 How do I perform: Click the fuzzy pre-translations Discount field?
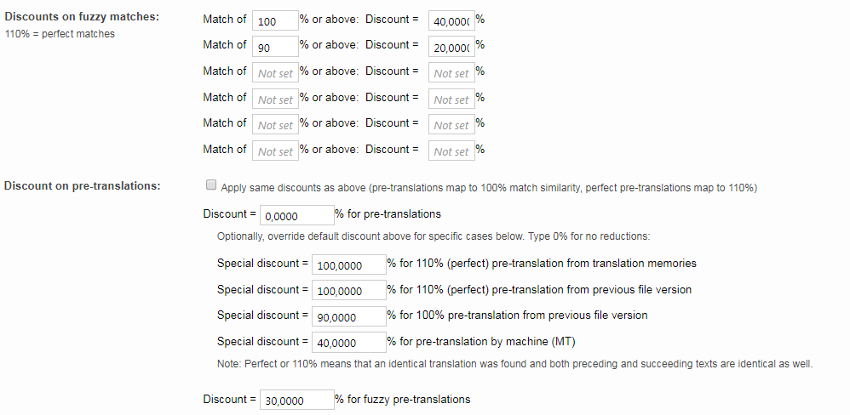[296, 401]
